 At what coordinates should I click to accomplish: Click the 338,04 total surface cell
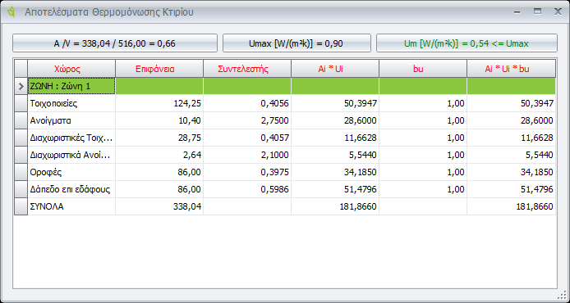(159, 206)
